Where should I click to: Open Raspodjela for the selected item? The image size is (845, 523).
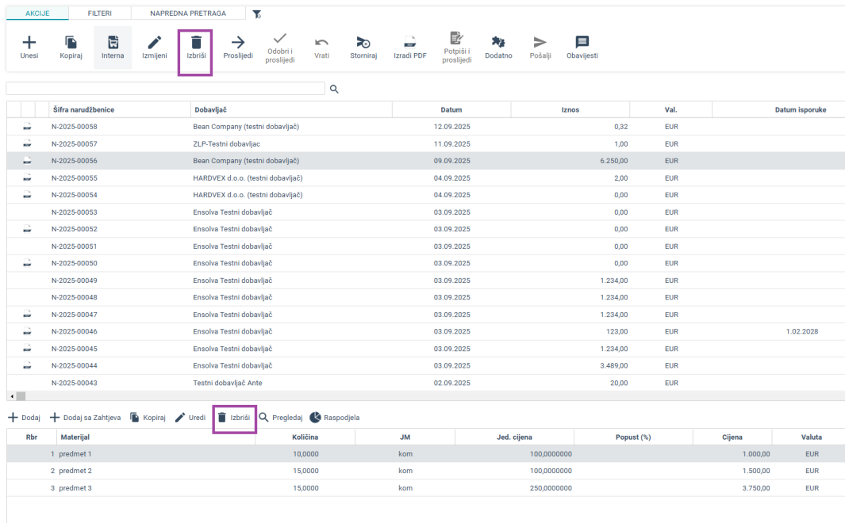(x=334, y=418)
